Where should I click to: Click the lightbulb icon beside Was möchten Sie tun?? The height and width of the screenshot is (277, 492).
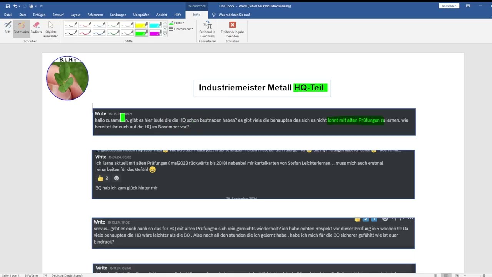click(x=214, y=15)
